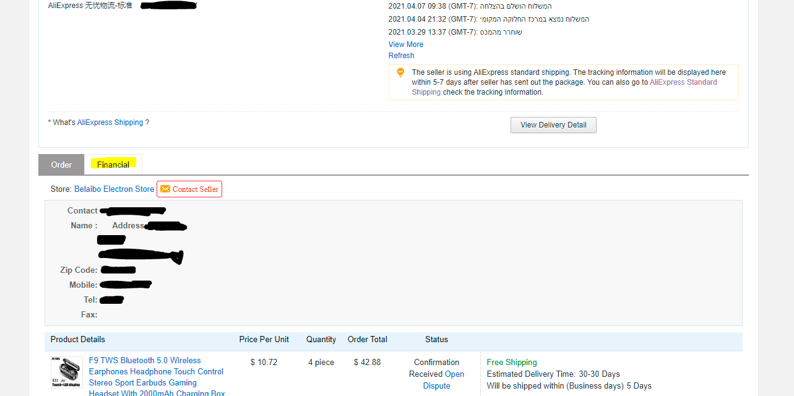Click the Contact Seller button

pos(189,189)
